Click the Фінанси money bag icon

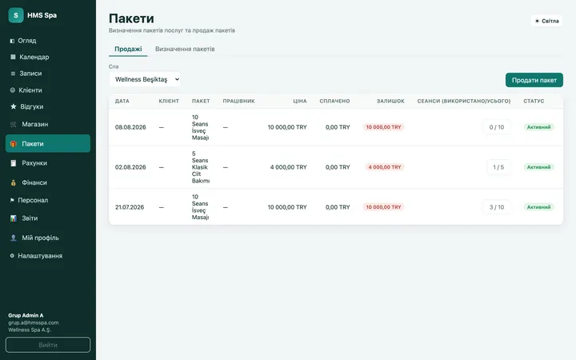point(14,182)
